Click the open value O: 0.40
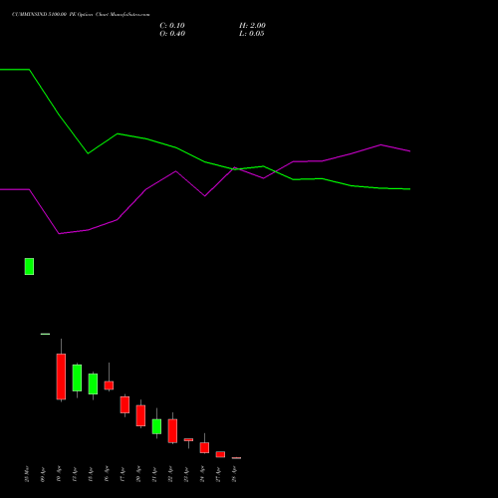 tap(172, 34)
